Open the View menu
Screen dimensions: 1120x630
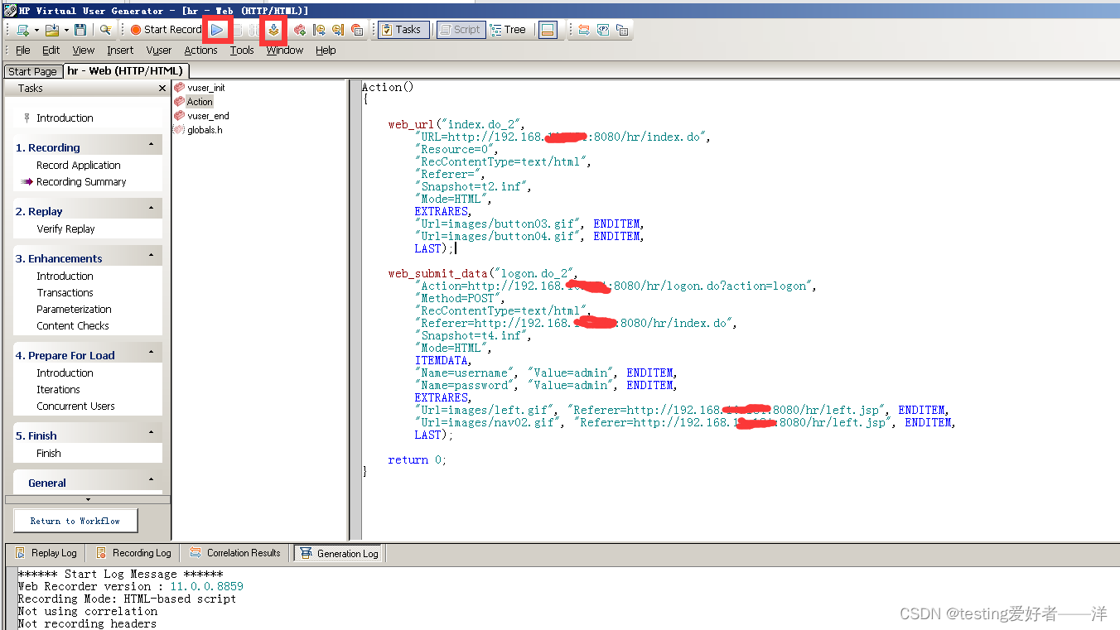[x=84, y=50]
